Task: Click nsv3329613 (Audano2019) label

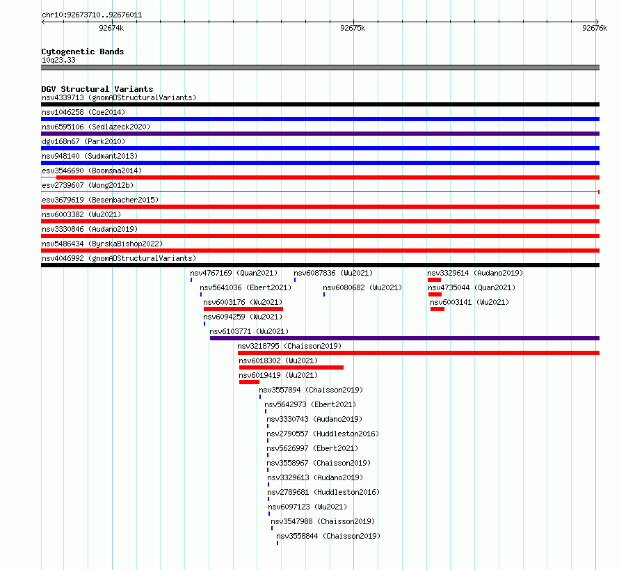Action: tap(315, 477)
